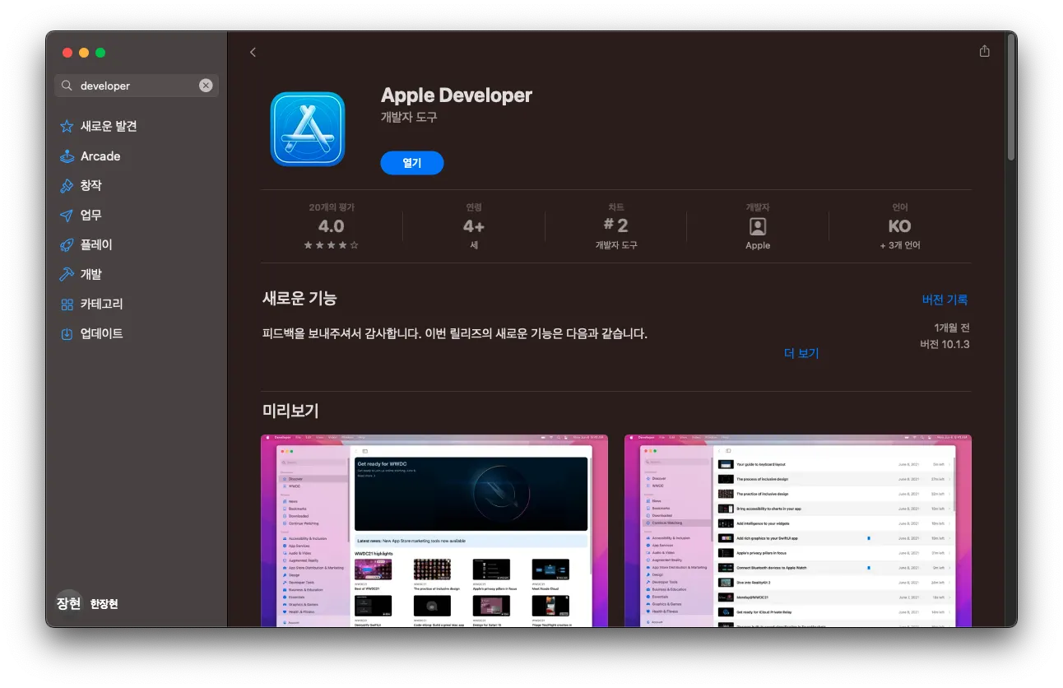Click the rating stars row
Image resolution: width=1063 pixels, height=688 pixels.
click(x=331, y=245)
